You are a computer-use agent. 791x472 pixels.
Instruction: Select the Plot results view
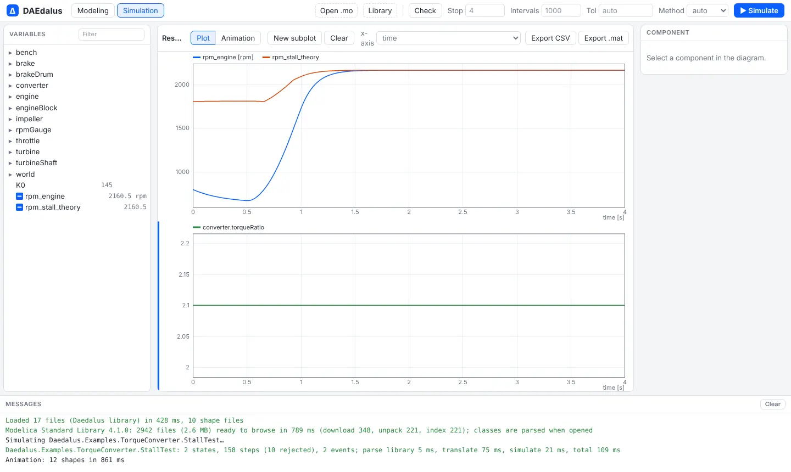tap(203, 38)
